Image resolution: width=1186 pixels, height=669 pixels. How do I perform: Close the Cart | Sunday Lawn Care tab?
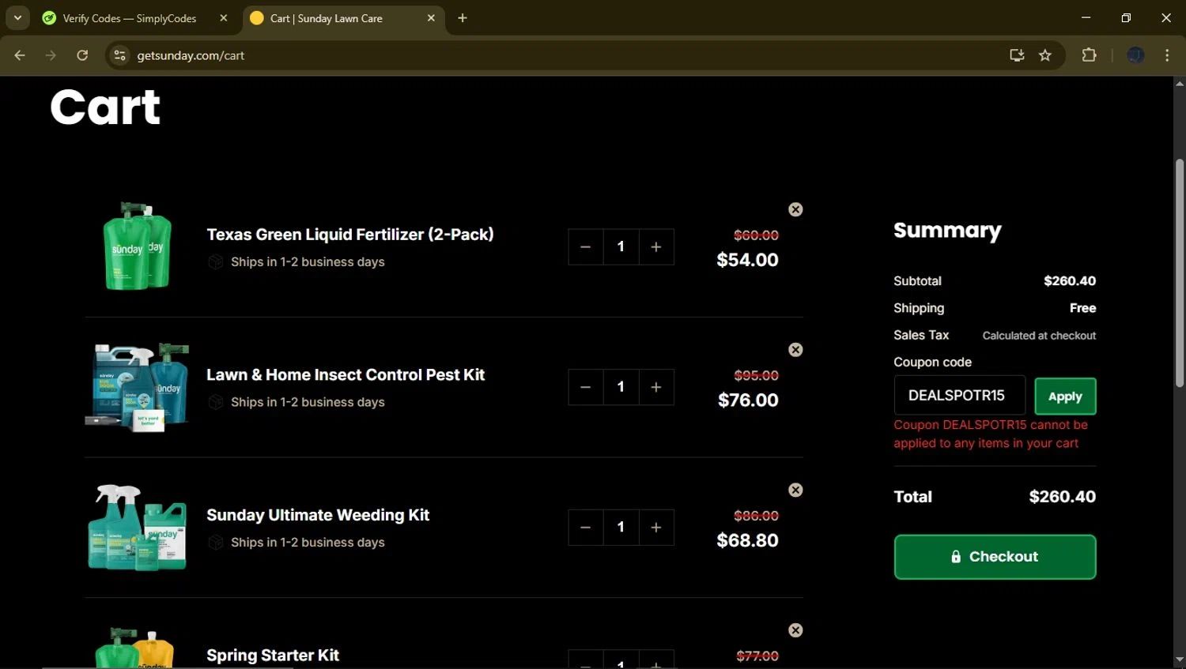431,18
